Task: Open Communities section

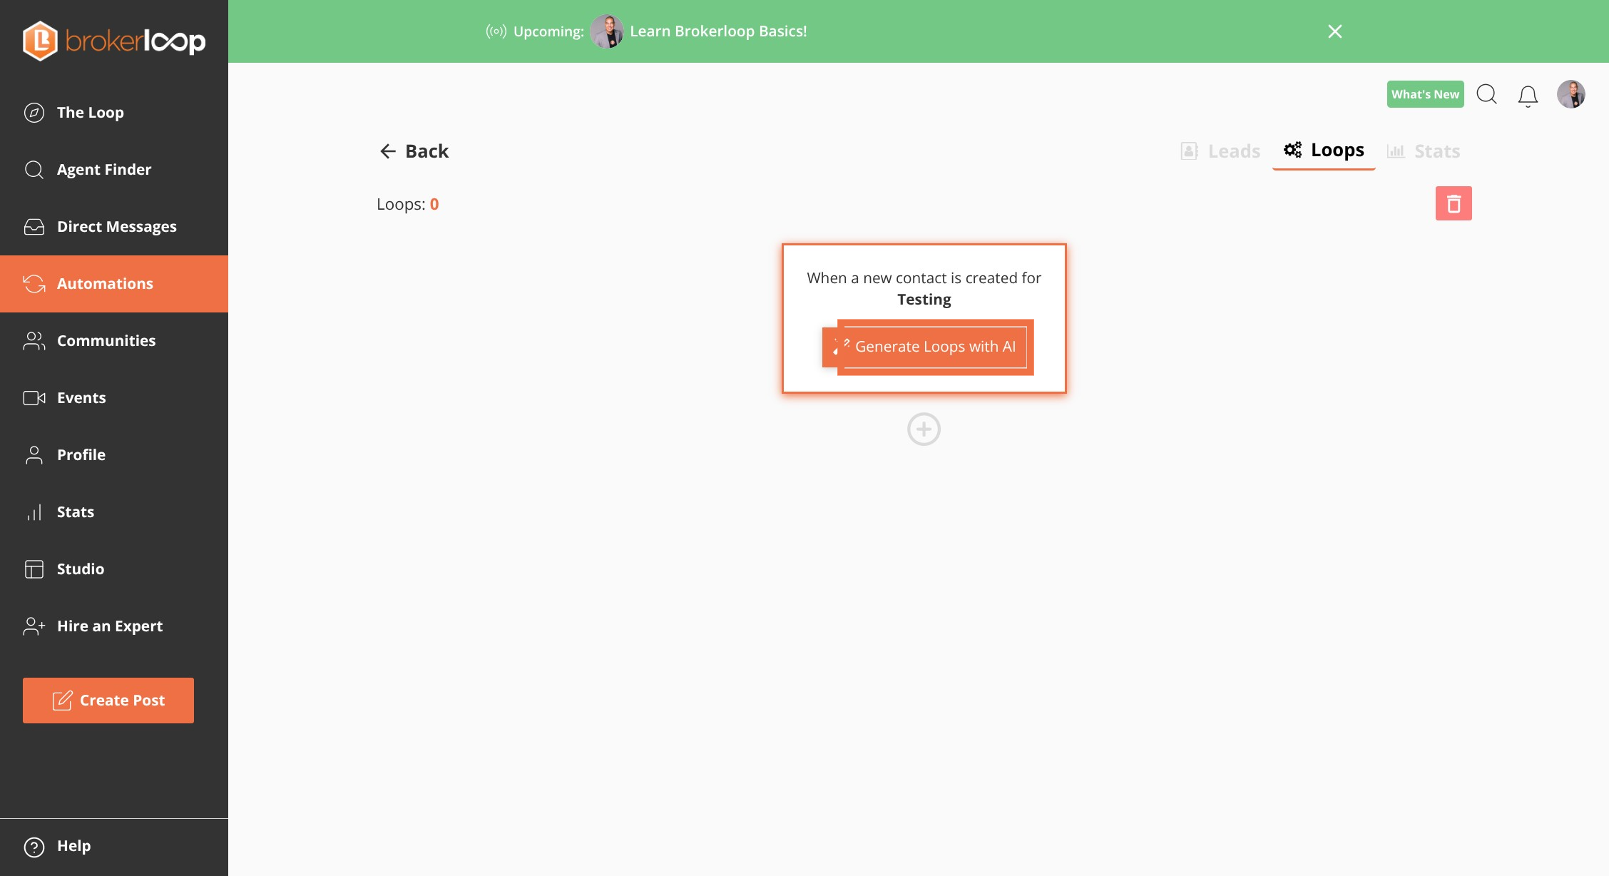Action: click(x=114, y=341)
